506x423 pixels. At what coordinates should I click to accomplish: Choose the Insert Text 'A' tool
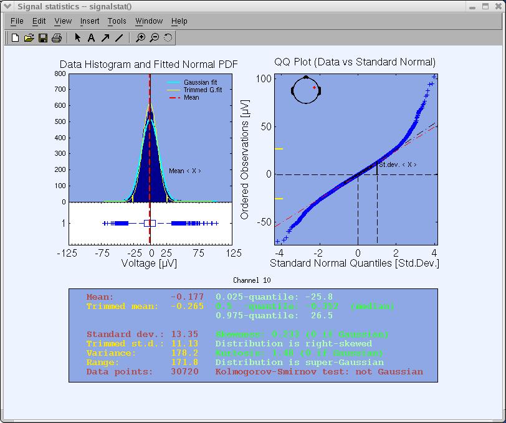(91, 38)
